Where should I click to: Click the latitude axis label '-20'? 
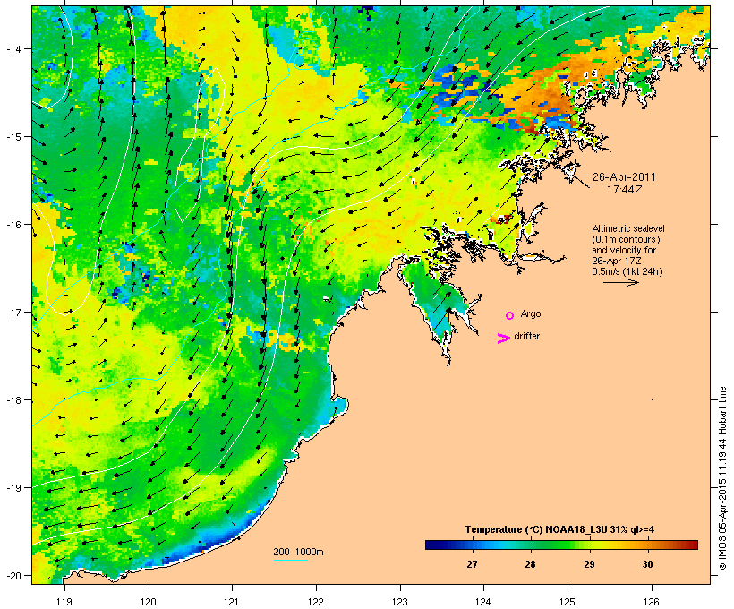click(13, 575)
